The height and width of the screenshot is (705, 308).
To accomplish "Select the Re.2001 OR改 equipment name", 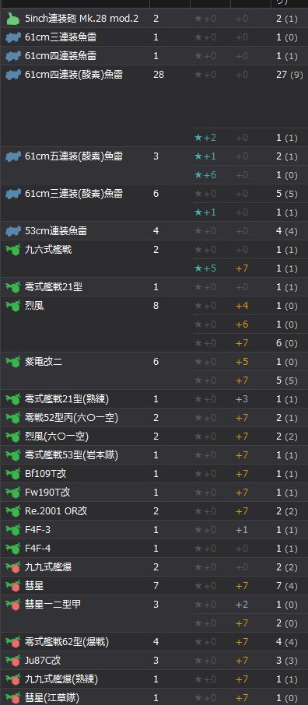I will (x=56, y=510).
